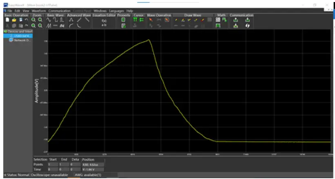
Task: Open the Help menu
Action: [x=130, y=11]
